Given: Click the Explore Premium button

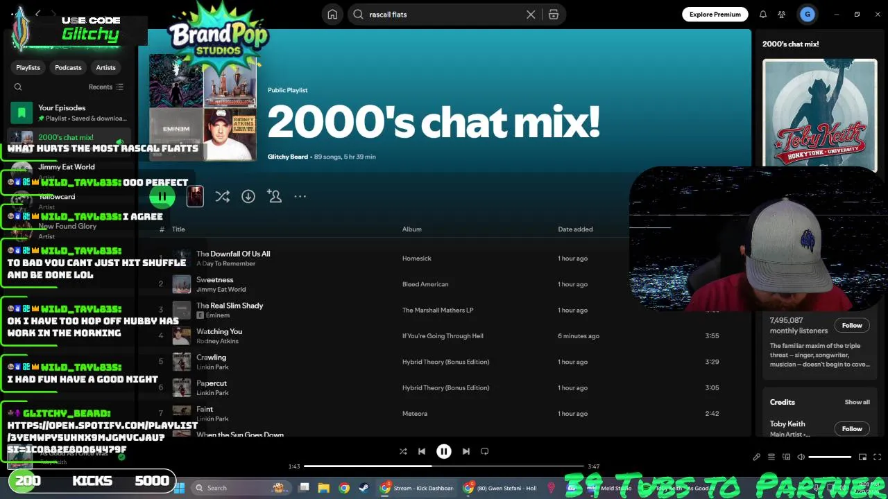Looking at the screenshot, I should [x=715, y=15].
